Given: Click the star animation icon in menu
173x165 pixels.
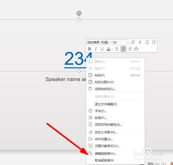Looking at the screenshot, I should [x=91, y=132].
